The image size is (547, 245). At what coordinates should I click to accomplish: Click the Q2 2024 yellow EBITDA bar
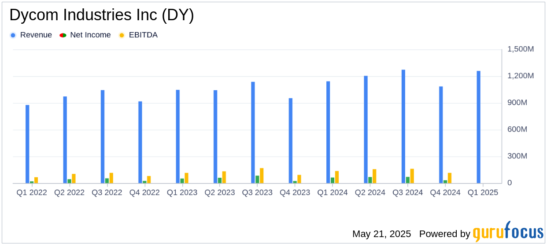374,176
